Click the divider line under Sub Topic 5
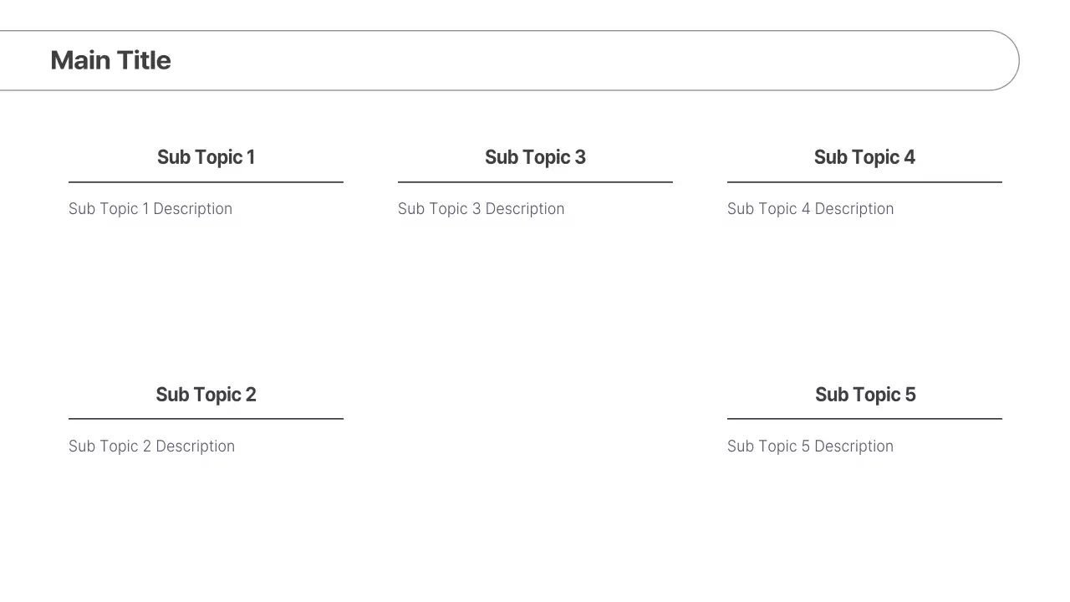The image size is (1070, 602). (x=864, y=419)
